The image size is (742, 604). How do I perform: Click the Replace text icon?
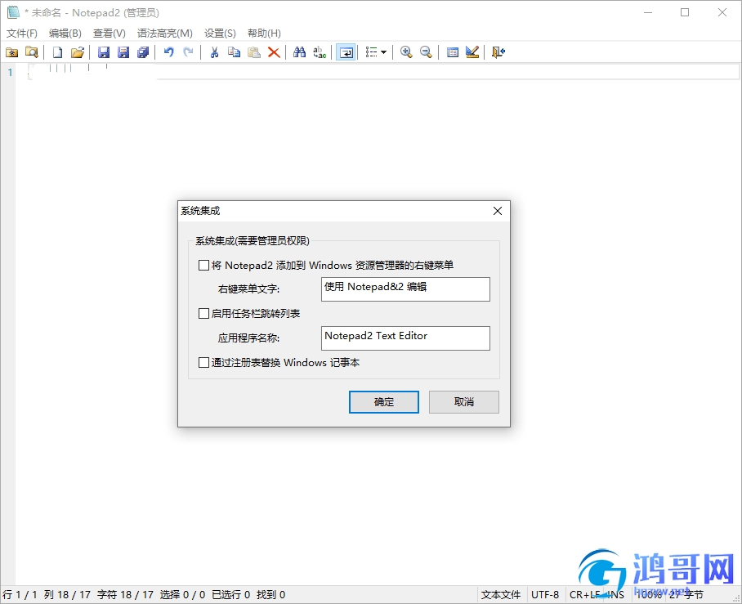320,52
